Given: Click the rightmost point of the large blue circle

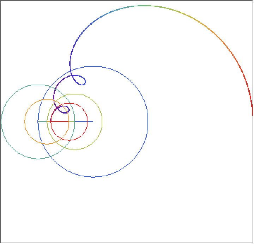Looking at the screenshot, I should pyautogui.click(x=148, y=122).
